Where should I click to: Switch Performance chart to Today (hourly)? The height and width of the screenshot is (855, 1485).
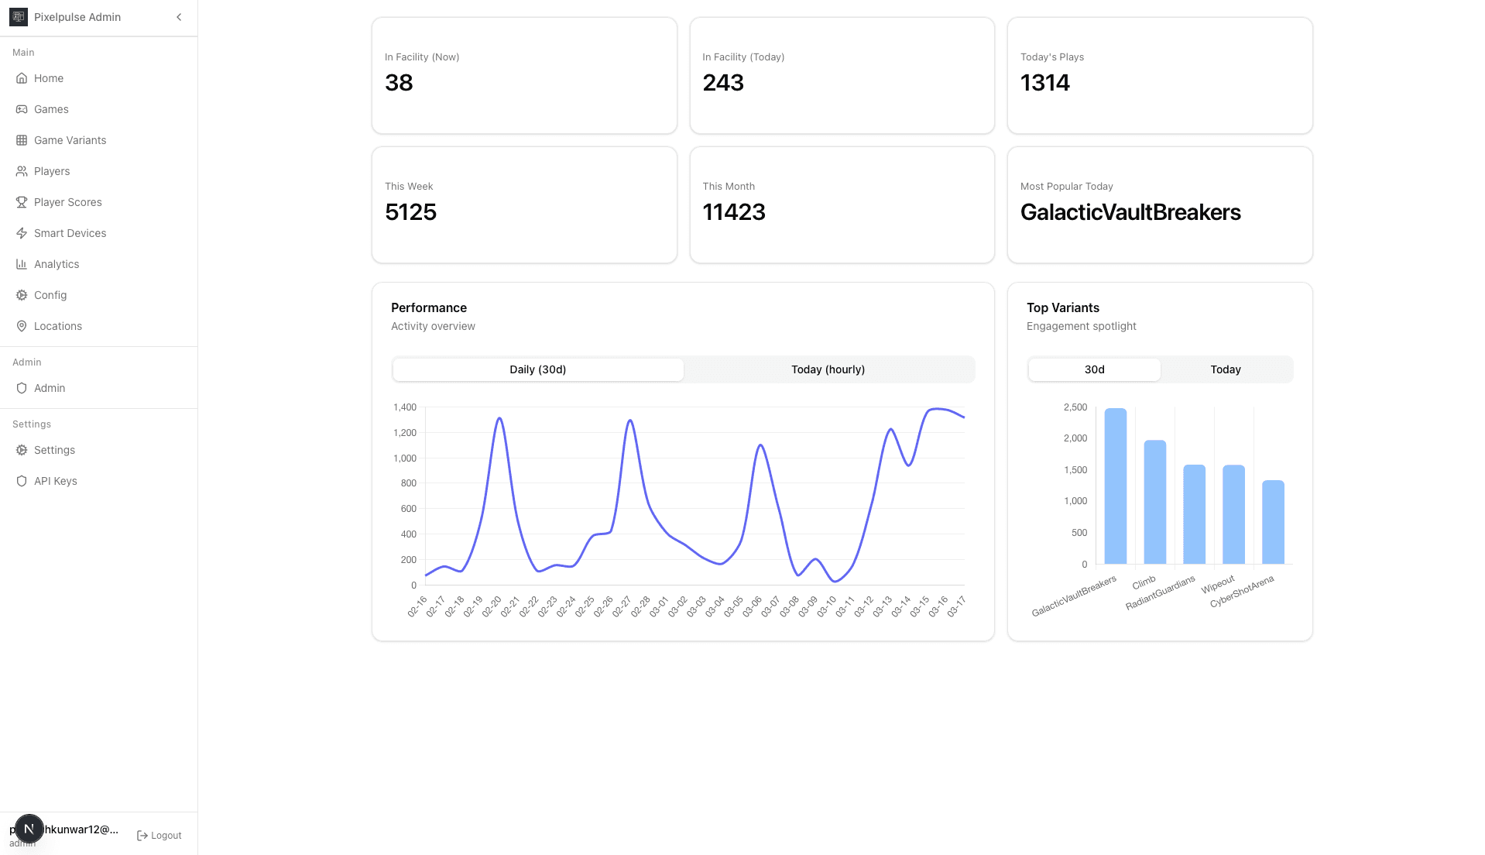828,369
